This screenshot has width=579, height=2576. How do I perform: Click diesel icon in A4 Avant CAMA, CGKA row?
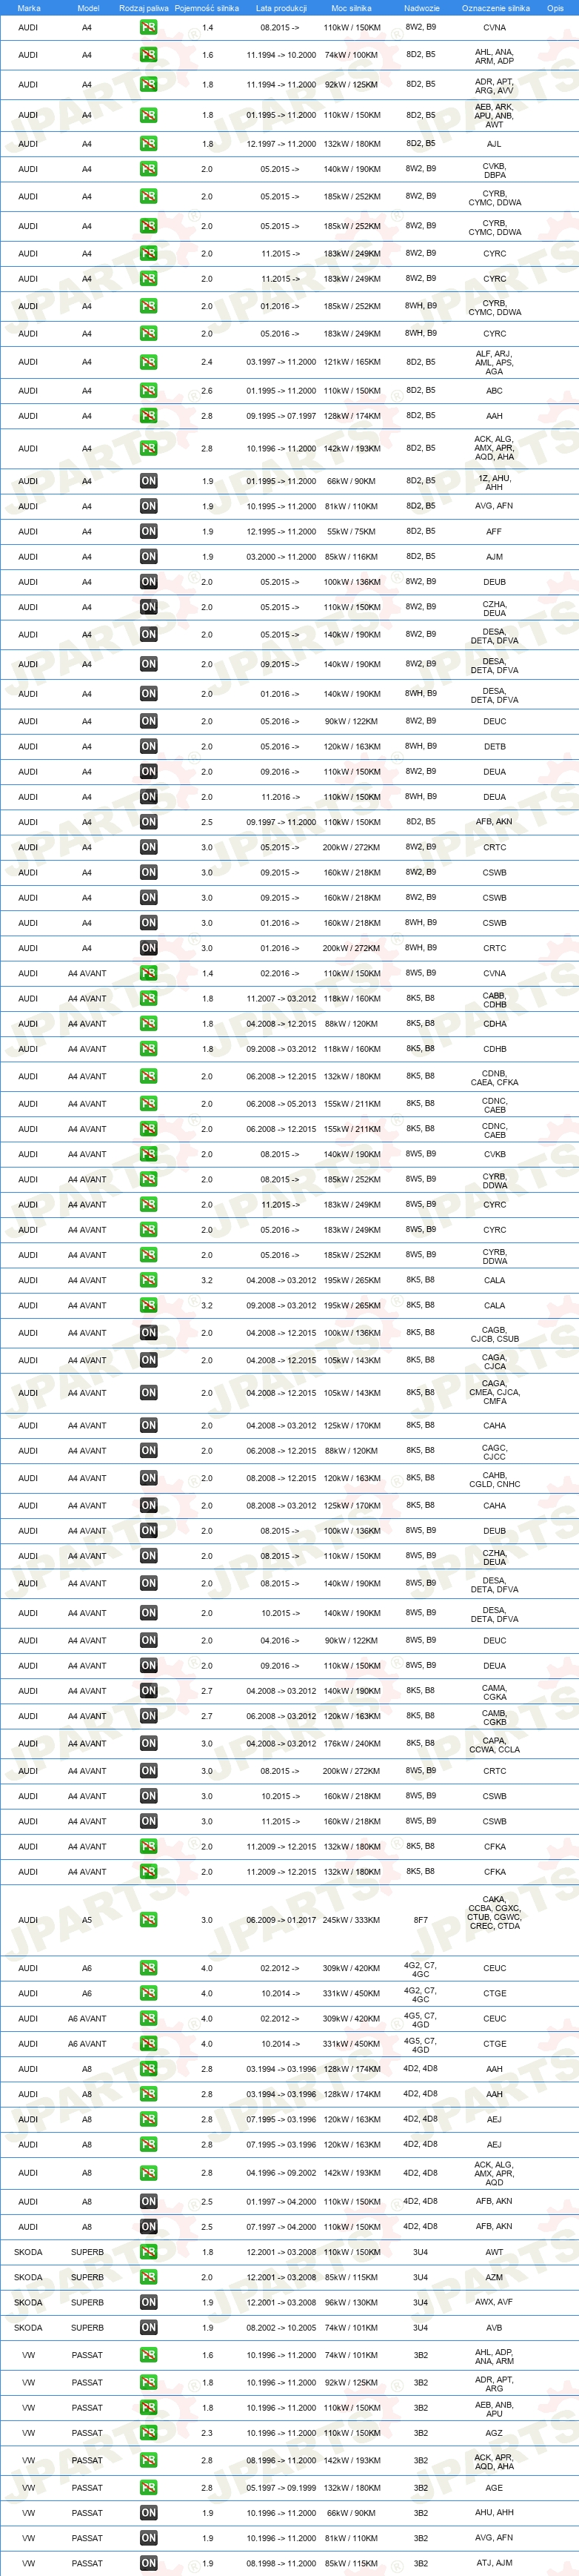point(148,1691)
